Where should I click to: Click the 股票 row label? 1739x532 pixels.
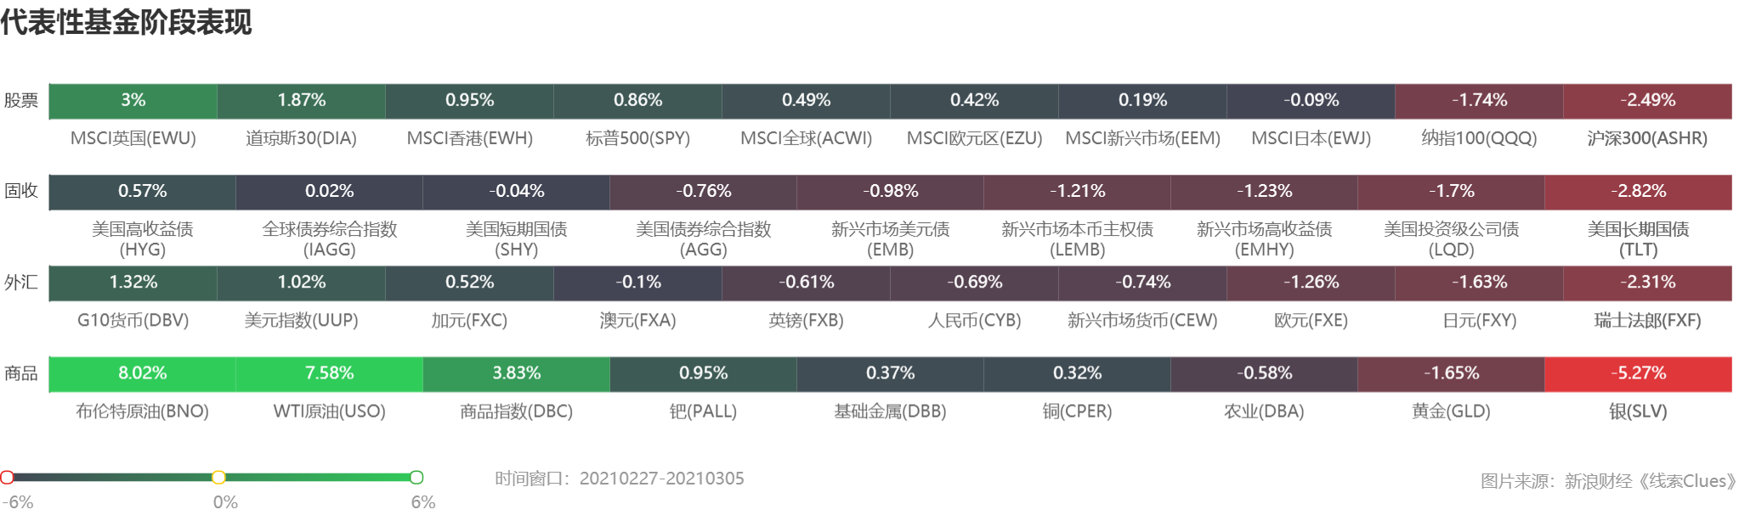point(21,101)
